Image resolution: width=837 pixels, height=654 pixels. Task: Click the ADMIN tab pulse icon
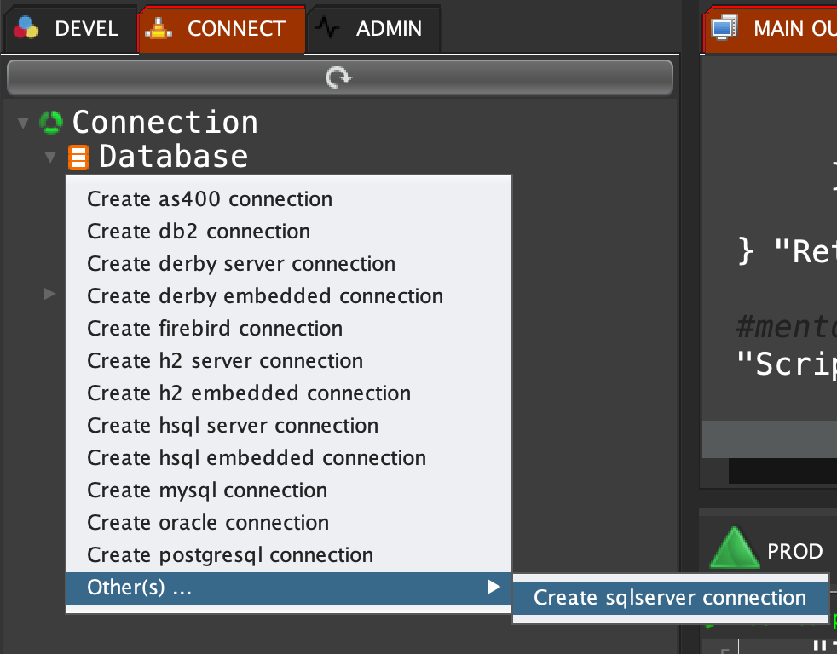328,29
